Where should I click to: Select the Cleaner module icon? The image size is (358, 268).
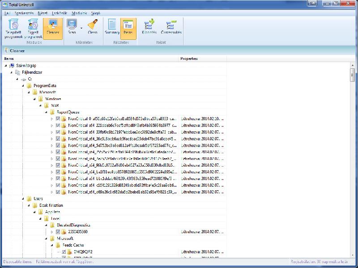click(x=53, y=24)
